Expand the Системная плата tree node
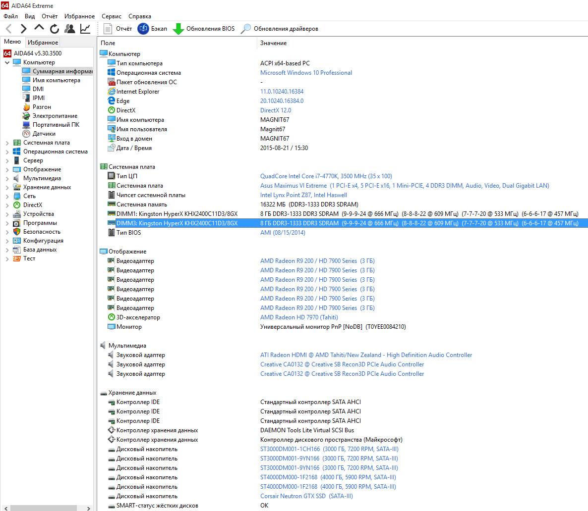Image resolution: width=588 pixels, height=511 pixels. pyautogui.click(x=7, y=143)
